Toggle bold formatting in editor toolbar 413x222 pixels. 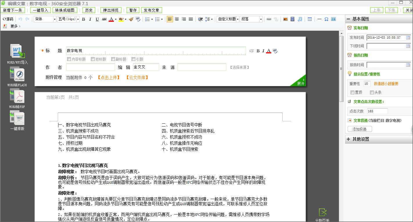(84, 19)
